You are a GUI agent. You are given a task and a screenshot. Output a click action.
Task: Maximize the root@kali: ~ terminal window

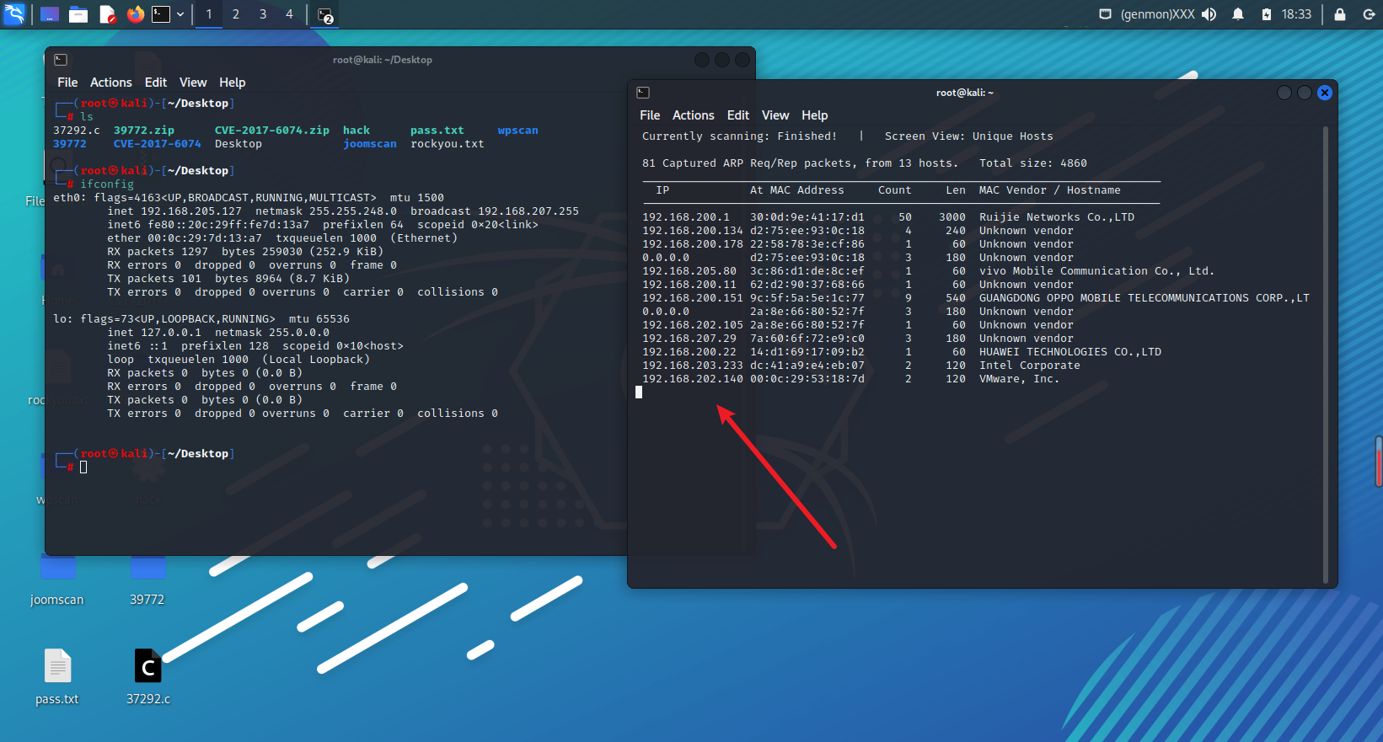click(1305, 93)
